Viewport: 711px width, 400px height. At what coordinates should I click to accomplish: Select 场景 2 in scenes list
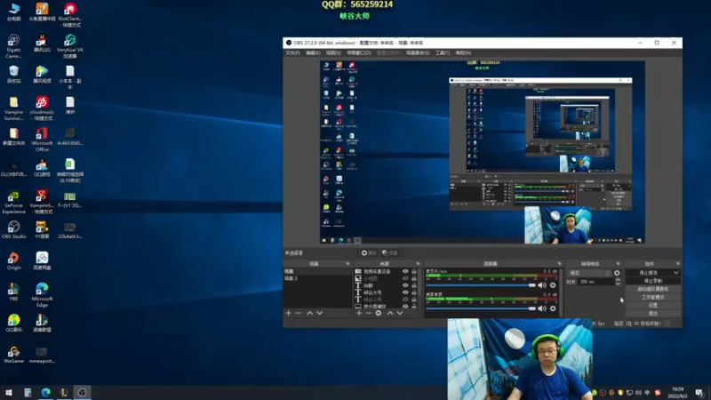317,278
